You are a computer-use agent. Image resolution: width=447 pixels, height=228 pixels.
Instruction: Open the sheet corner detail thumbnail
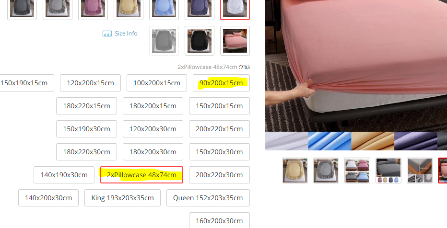tap(420, 171)
